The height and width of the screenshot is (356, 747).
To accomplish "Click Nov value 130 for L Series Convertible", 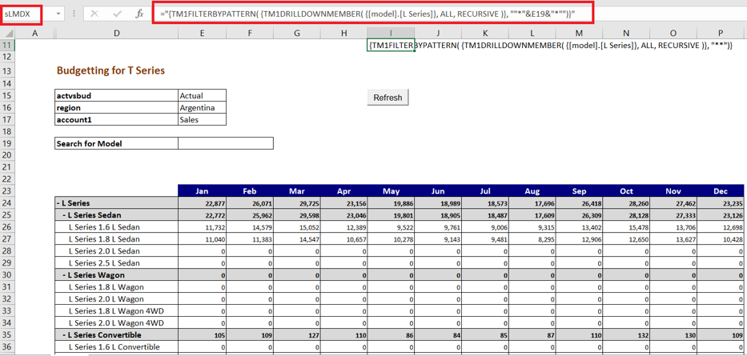I will [x=673, y=334].
